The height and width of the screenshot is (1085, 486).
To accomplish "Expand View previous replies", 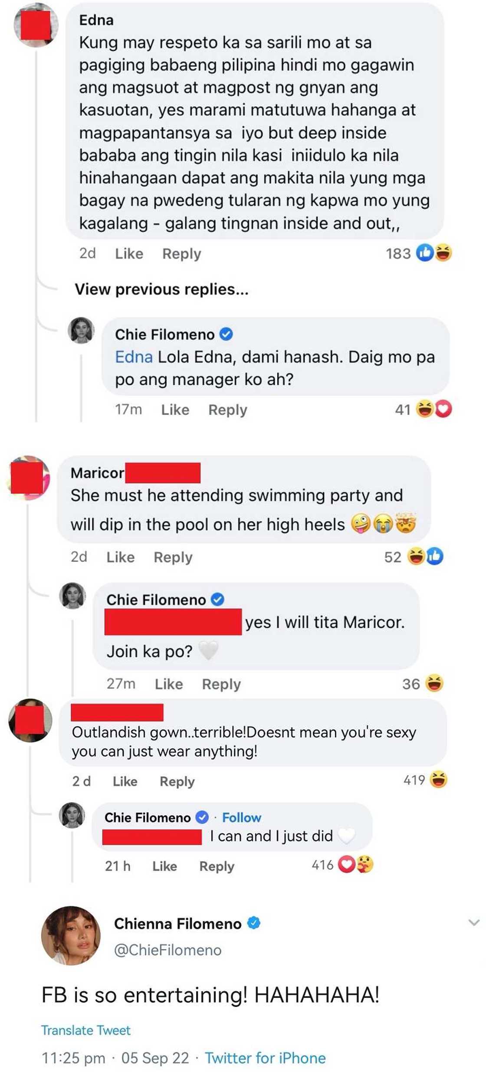I will [x=161, y=289].
